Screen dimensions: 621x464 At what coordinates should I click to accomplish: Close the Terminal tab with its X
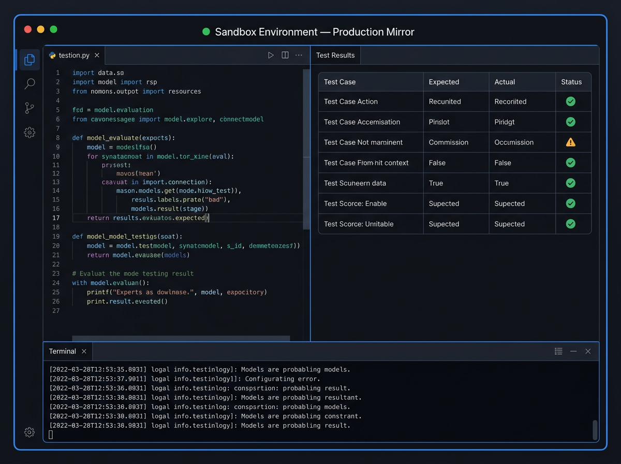pos(84,352)
